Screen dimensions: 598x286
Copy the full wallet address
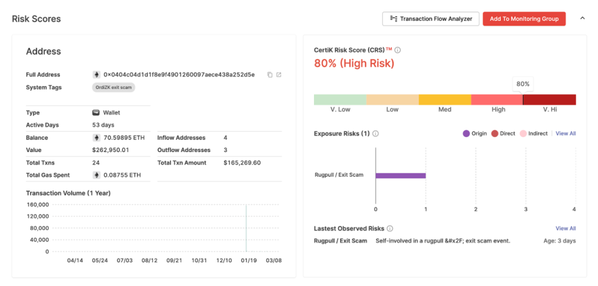click(x=270, y=75)
